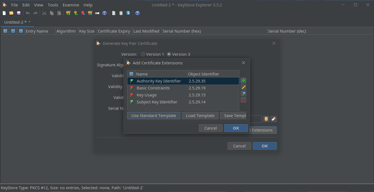The height and width of the screenshot is (192, 374).
Task: Click the Help question mark toolbar icon
Action: (138, 13)
